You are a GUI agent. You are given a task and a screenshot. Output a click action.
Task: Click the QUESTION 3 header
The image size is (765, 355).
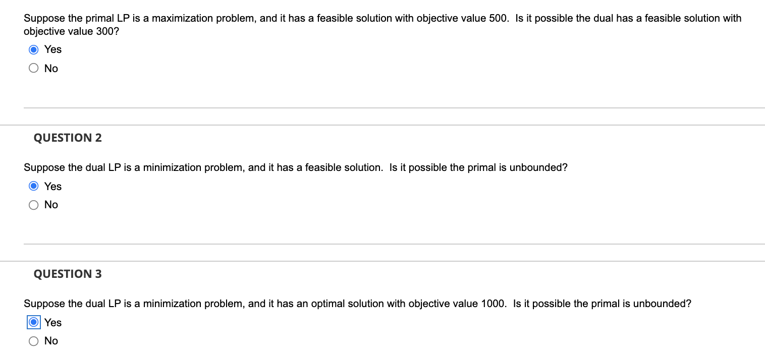(68, 274)
